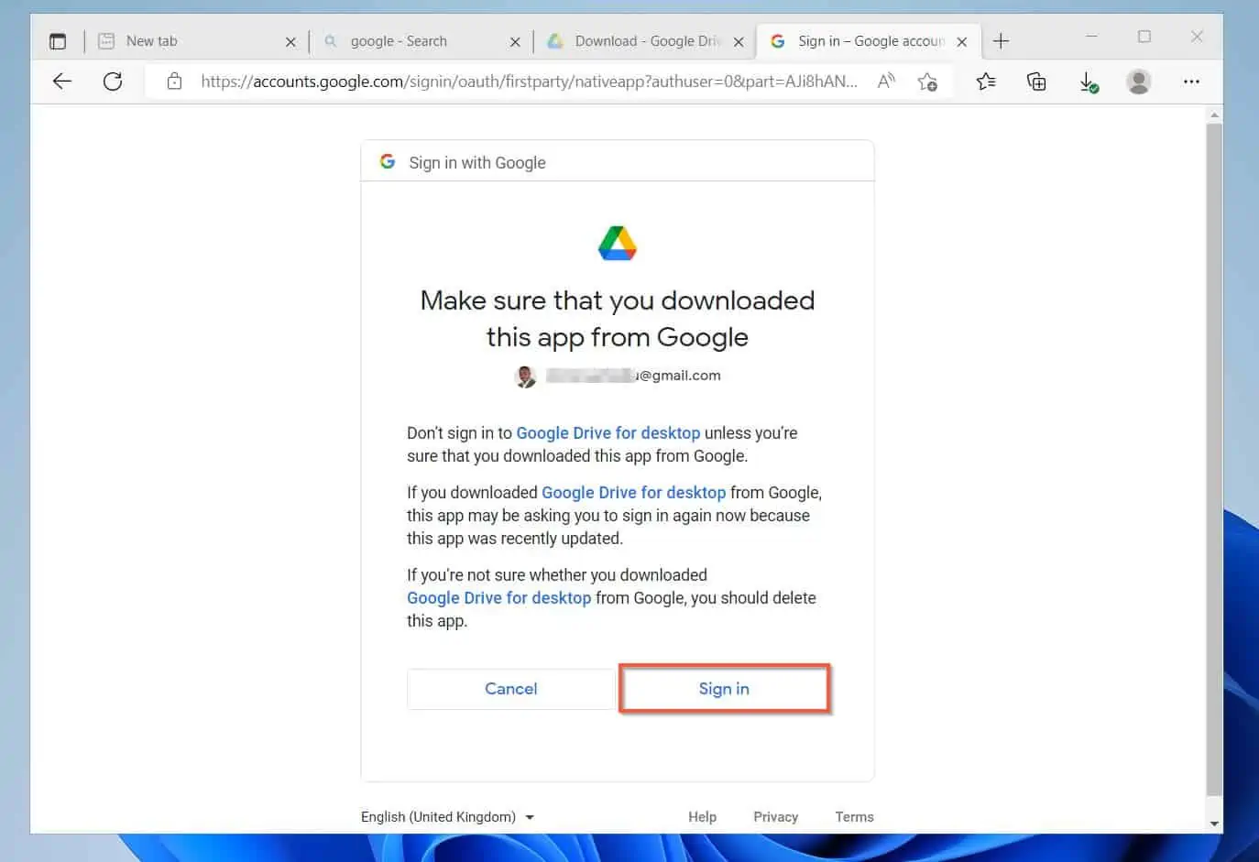Image resolution: width=1259 pixels, height=862 pixels.
Task: Select the Sign in – Google account tab
Action: (870, 41)
